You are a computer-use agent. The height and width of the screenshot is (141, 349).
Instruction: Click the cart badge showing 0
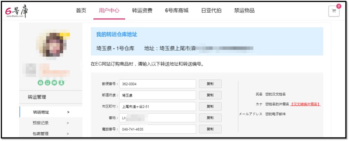(339, 6)
